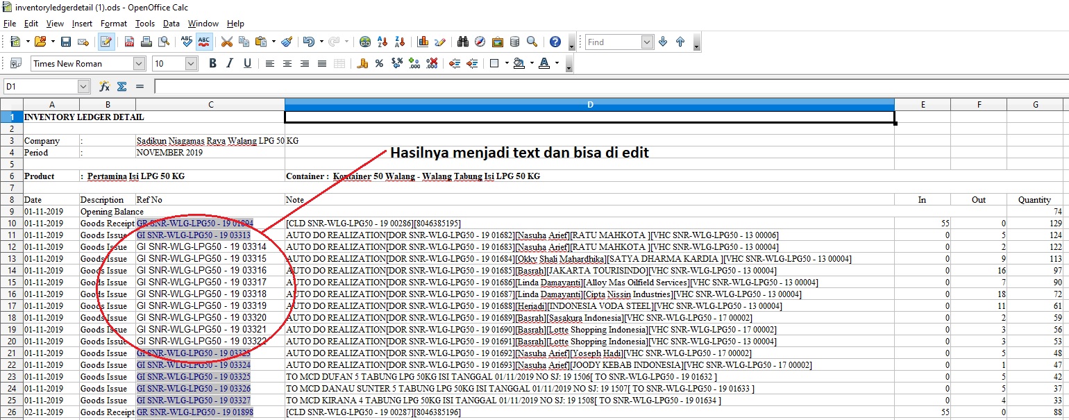The width and height of the screenshot is (1069, 420).
Task: Sort Descending with Z-A icon
Action: coord(399,42)
